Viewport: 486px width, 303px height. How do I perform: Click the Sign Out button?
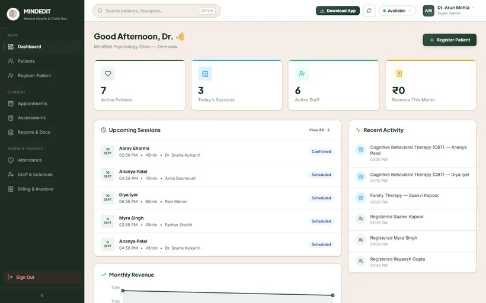[x=42, y=277]
